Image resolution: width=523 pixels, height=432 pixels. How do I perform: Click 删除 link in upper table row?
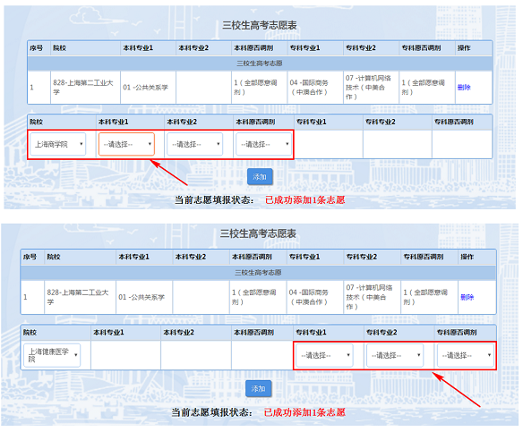[464, 88]
